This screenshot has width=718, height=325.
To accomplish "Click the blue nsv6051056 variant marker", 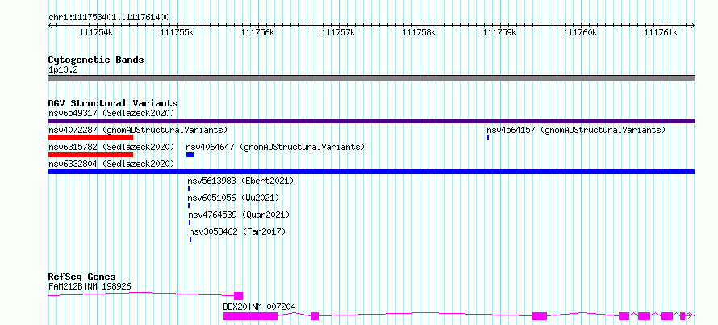I will point(189,206).
